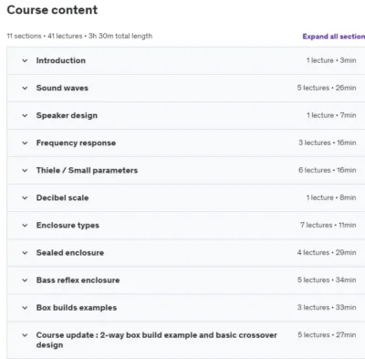The height and width of the screenshot is (359, 365).
Task: Click the Expand all sections link
Action: click(x=334, y=37)
